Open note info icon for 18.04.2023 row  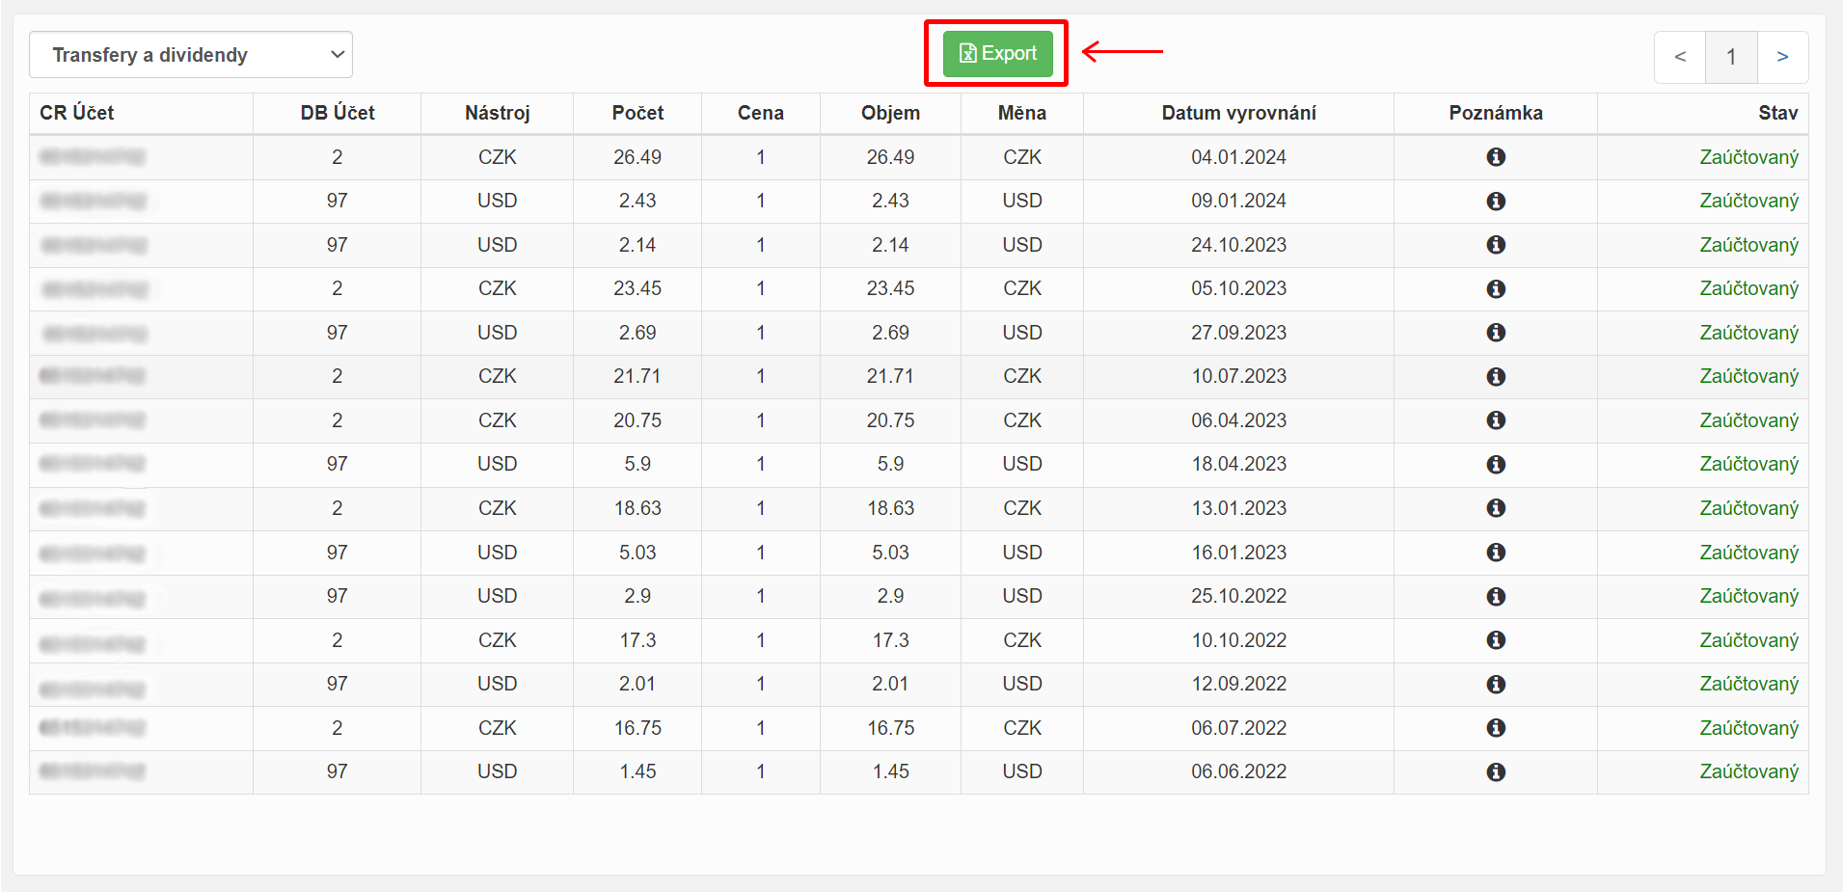pyautogui.click(x=1496, y=464)
